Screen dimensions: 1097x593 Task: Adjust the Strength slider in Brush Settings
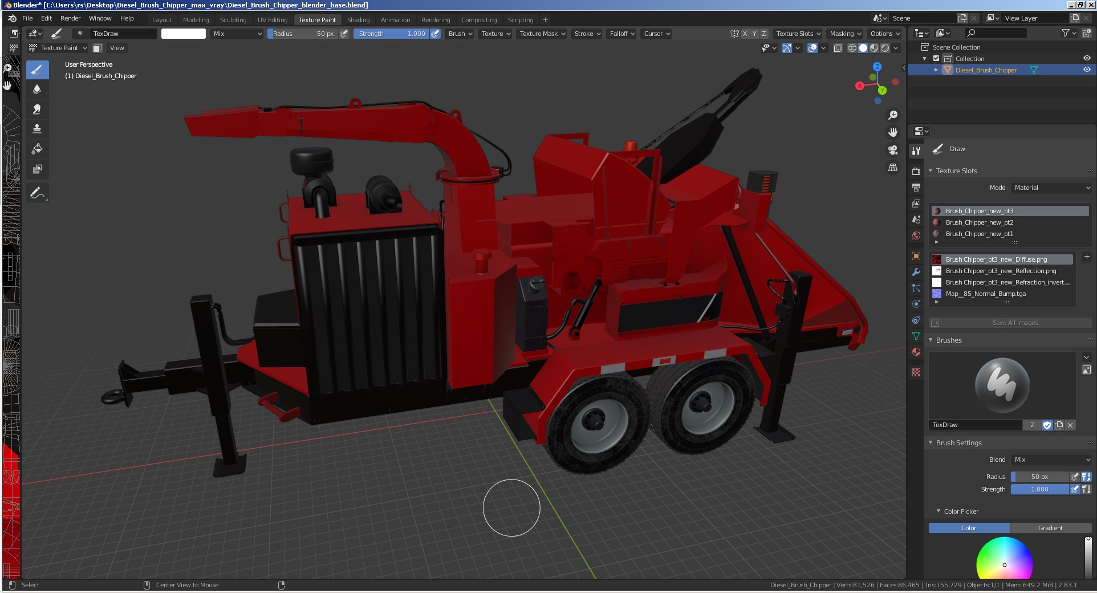1039,489
